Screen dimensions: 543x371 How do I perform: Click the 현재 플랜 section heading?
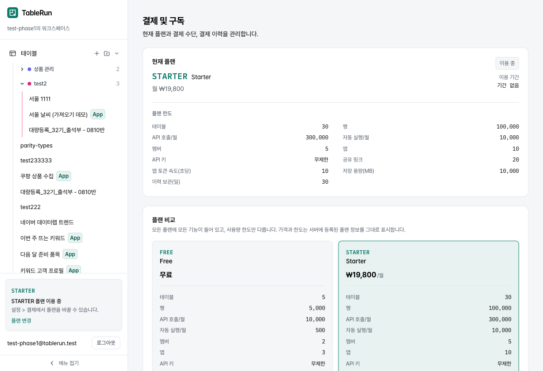163,62
